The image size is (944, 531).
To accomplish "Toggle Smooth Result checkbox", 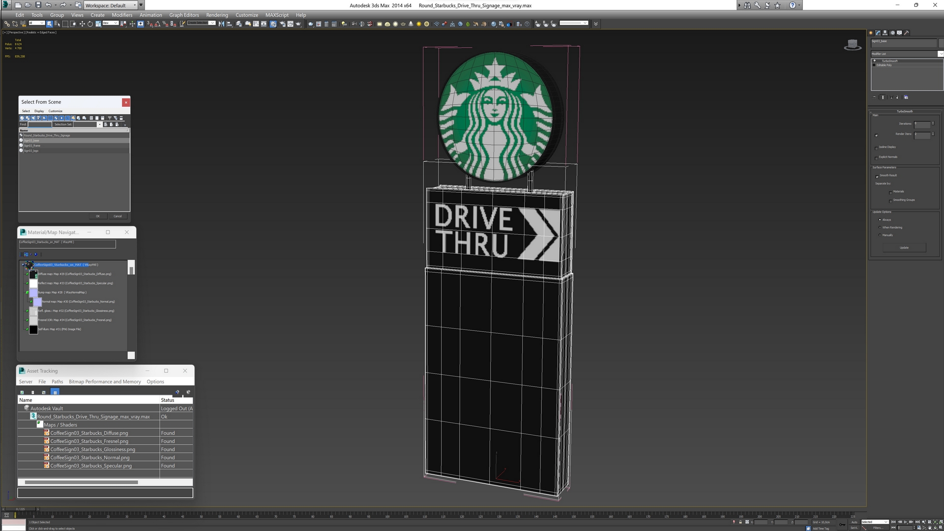I will [x=877, y=177].
